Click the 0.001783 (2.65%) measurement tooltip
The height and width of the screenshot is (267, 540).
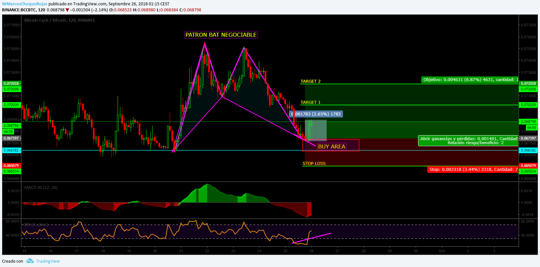316,114
